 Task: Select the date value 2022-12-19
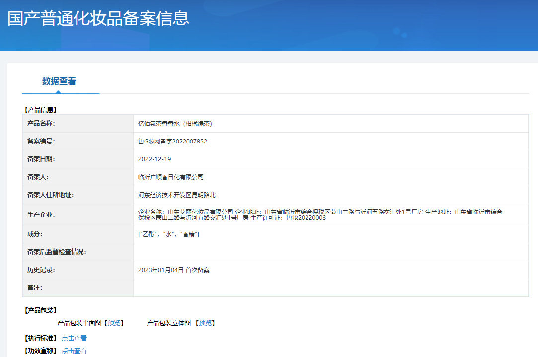click(154, 159)
